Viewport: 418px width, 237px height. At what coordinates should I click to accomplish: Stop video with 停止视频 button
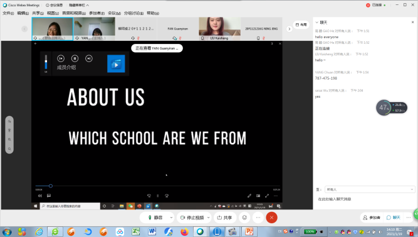192,218
